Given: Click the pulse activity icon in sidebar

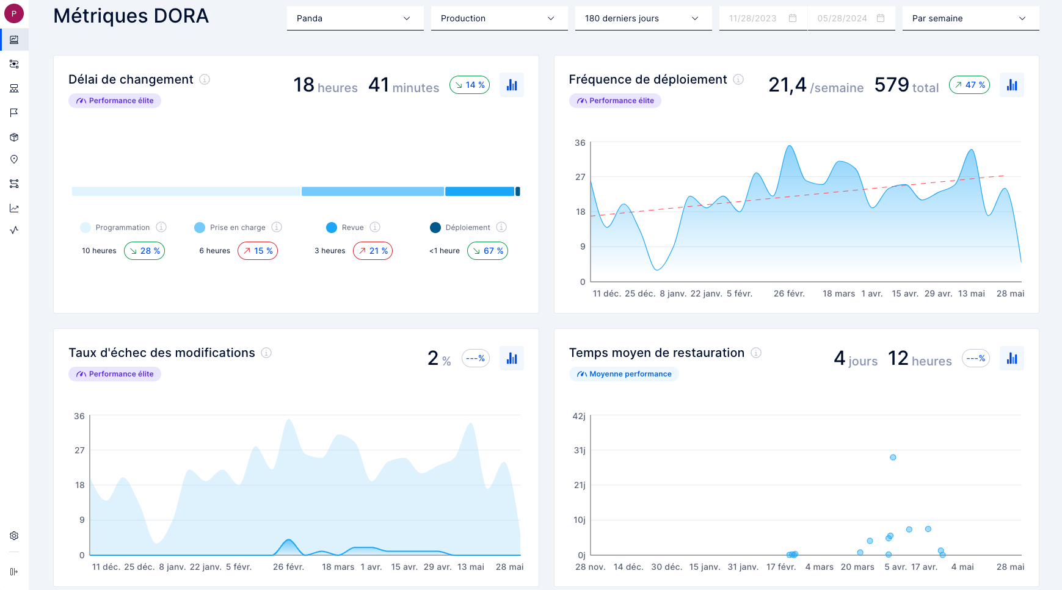Looking at the screenshot, I should coord(14,230).
